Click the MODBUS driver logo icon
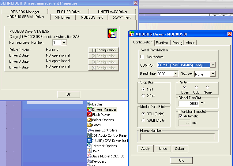This screenshot has width=233, height=166. pyautogui.click(x=112, y=33)
